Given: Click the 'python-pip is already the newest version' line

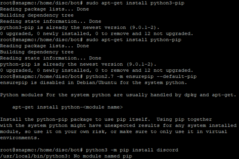Looking at the screenshot, I should point(78,64).
